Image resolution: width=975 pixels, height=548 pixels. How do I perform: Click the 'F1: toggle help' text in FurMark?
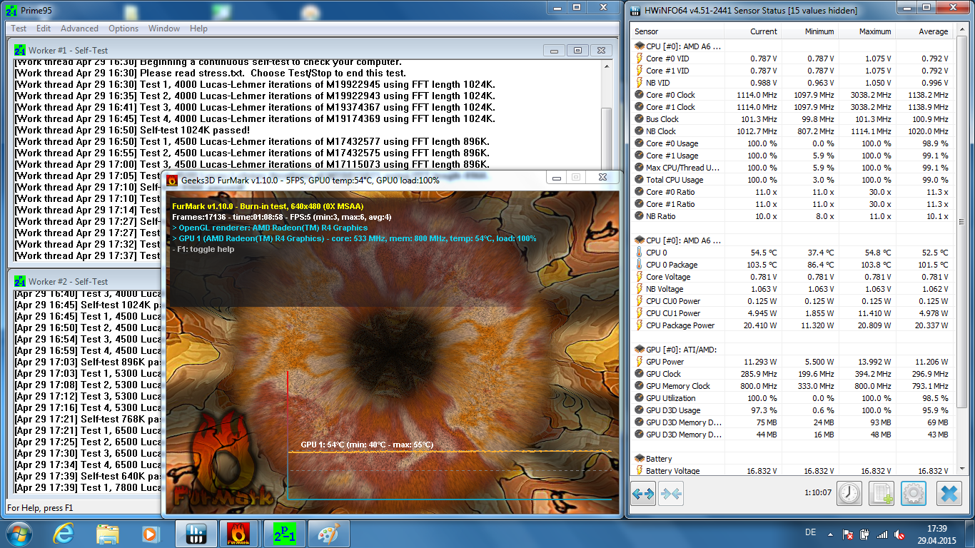click(203, 250)
